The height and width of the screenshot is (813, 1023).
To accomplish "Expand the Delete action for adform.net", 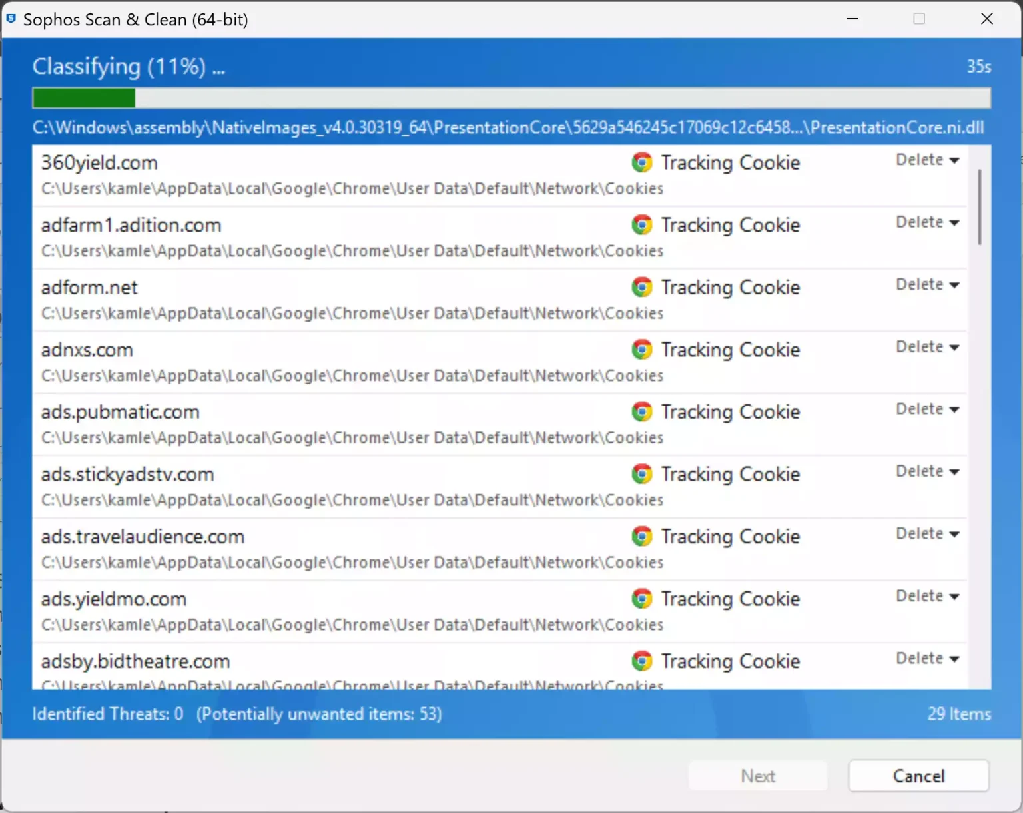I will pyautogui.click(x=927, y=285).
